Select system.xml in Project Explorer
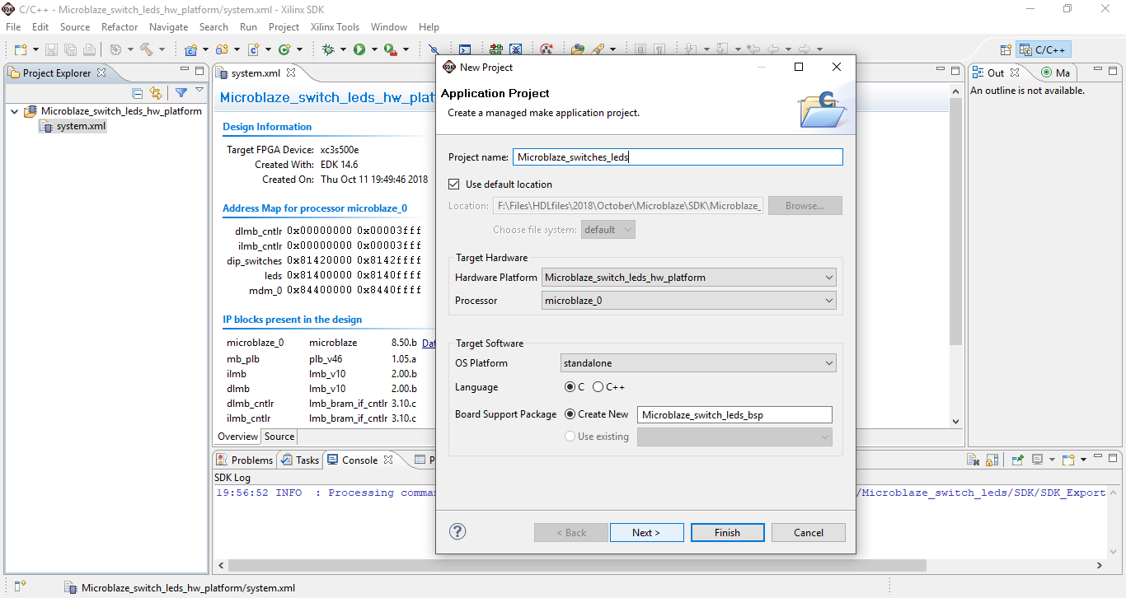This screenshot has width=1126, height=598. [x=73, y=126]
